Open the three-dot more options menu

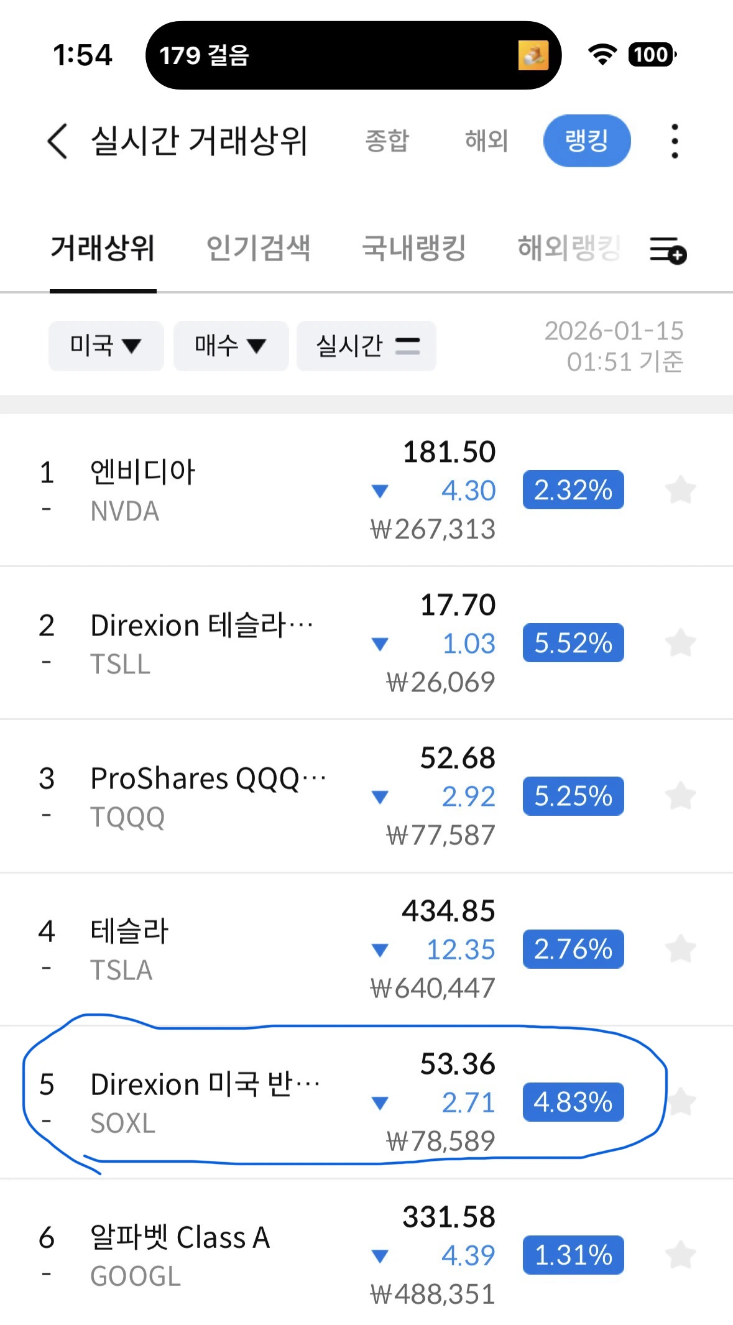tap(675, 141)
